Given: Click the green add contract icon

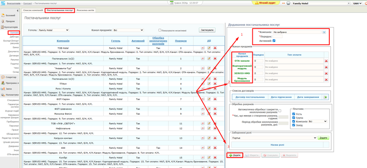Looking at the screenshot, I should click(x=325, y=97).
